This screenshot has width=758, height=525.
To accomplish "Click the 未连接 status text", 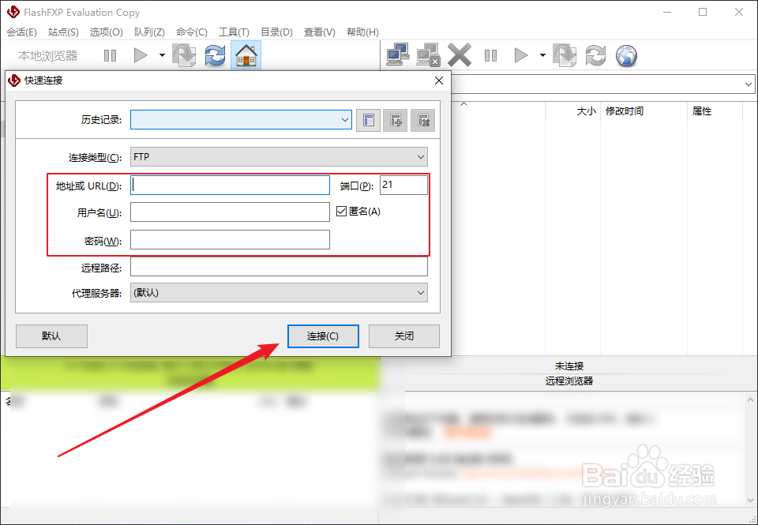I will pyautogui.click(x=569, y=366).
